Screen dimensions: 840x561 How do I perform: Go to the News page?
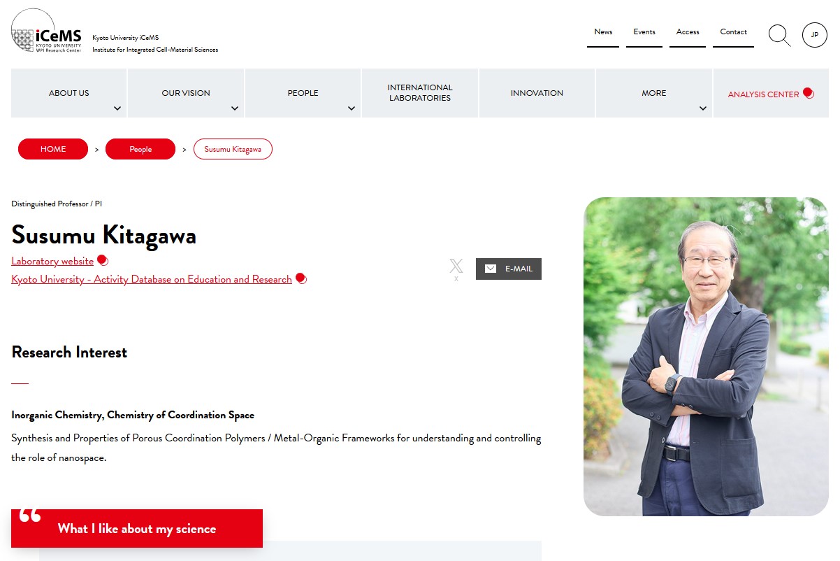[x=603, y=32]
